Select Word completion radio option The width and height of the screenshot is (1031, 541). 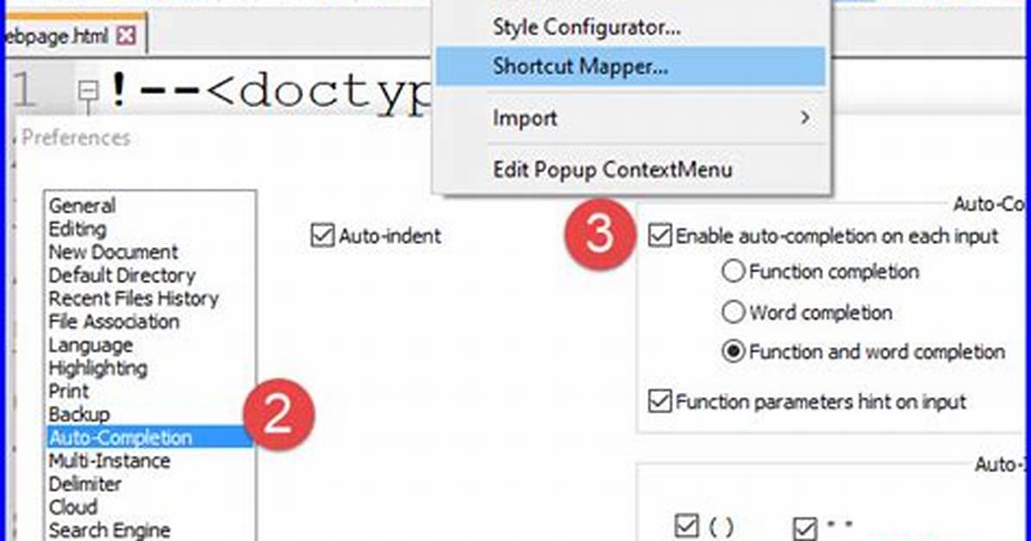pos(733,312)
